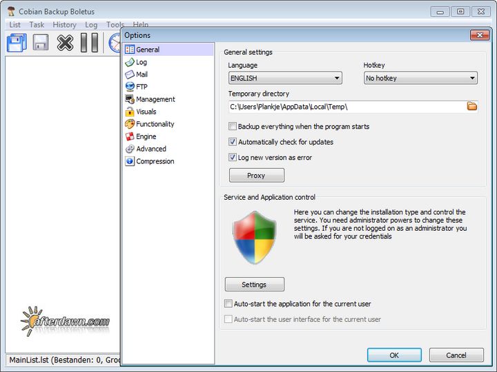This screenshot has height=372, width=497.
Task: Click the Cobian Backup mushroom title icon
Action: 12,12
